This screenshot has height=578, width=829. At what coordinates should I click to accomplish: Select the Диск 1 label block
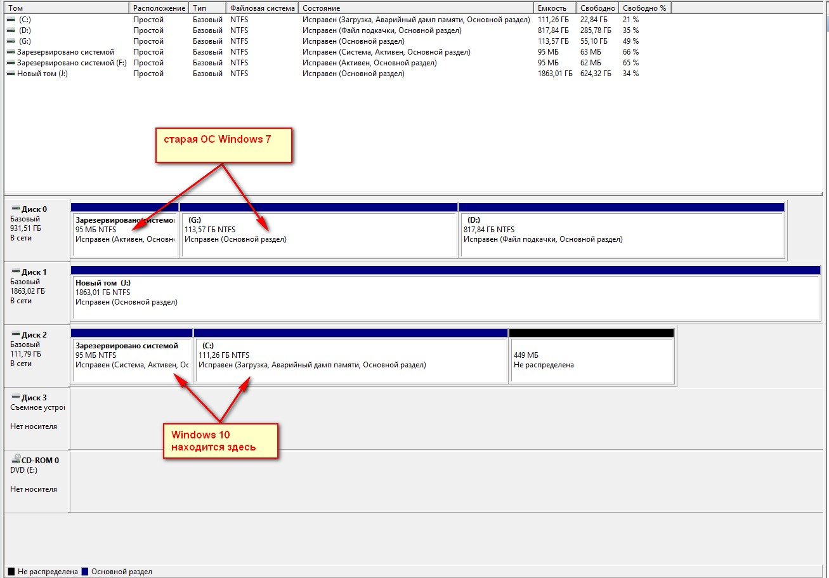(x=37, y=292)
